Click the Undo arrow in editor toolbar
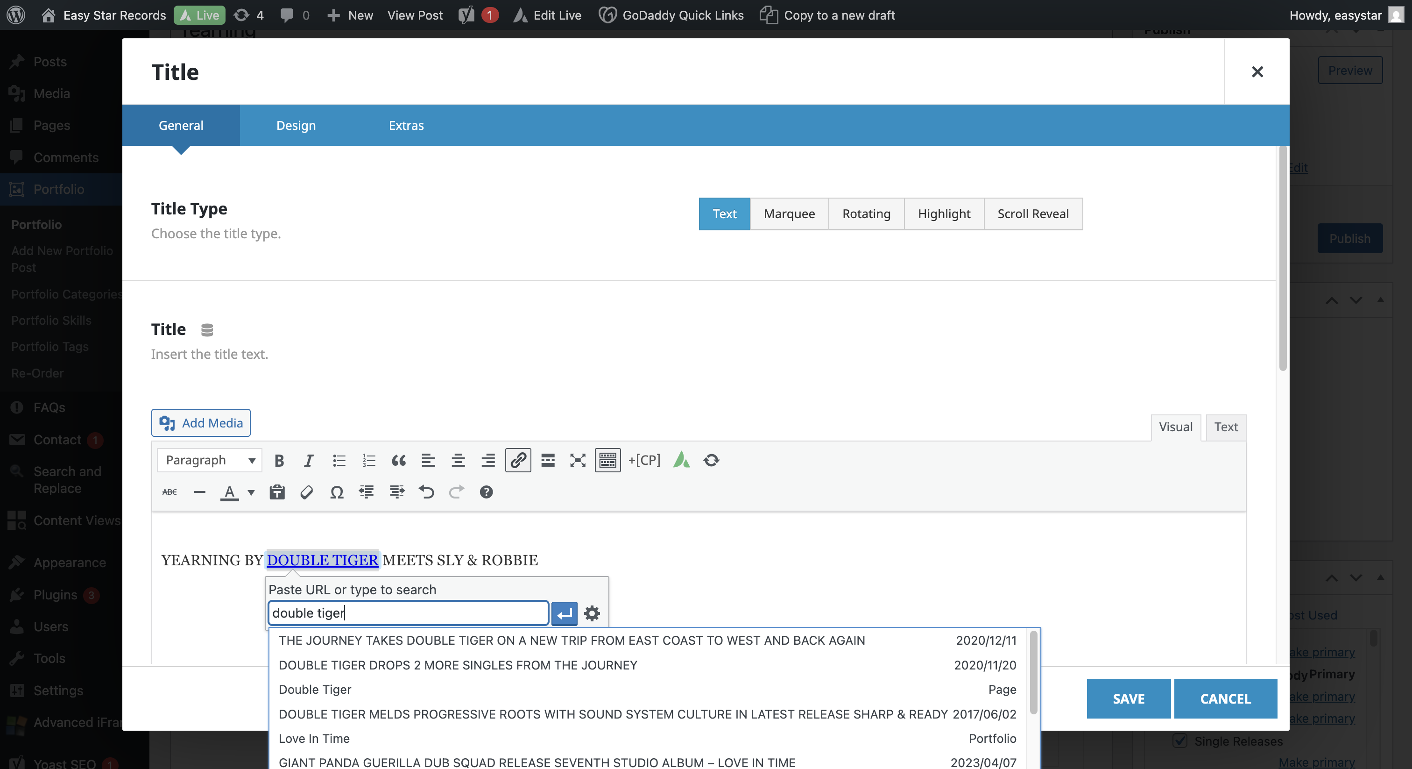 point(426,492)
